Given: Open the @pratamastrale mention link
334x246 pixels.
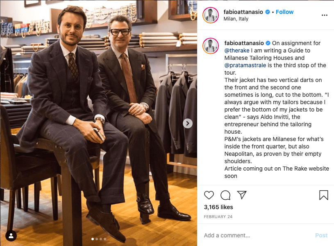Looking at the screenshot, I should (x=246, y=65).
